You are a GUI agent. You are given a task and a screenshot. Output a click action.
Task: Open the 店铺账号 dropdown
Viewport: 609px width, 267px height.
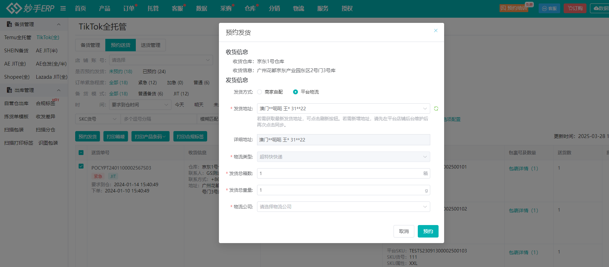161,60
